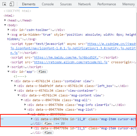Collapse the msg-content view div
The height and width of the screenshot is (136, 137).
[18, 95]
